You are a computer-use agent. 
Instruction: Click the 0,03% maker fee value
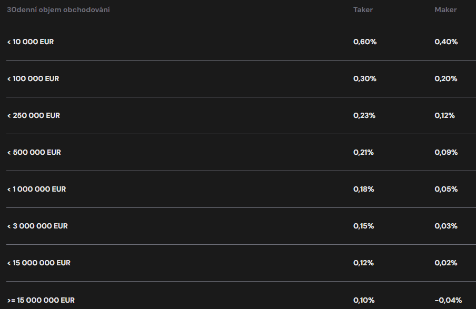pyautogui.click(x=446, y=226)
